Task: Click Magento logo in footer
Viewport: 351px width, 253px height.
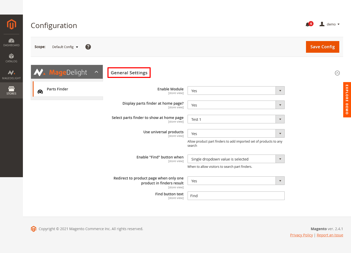Action: tap(34, 229)
